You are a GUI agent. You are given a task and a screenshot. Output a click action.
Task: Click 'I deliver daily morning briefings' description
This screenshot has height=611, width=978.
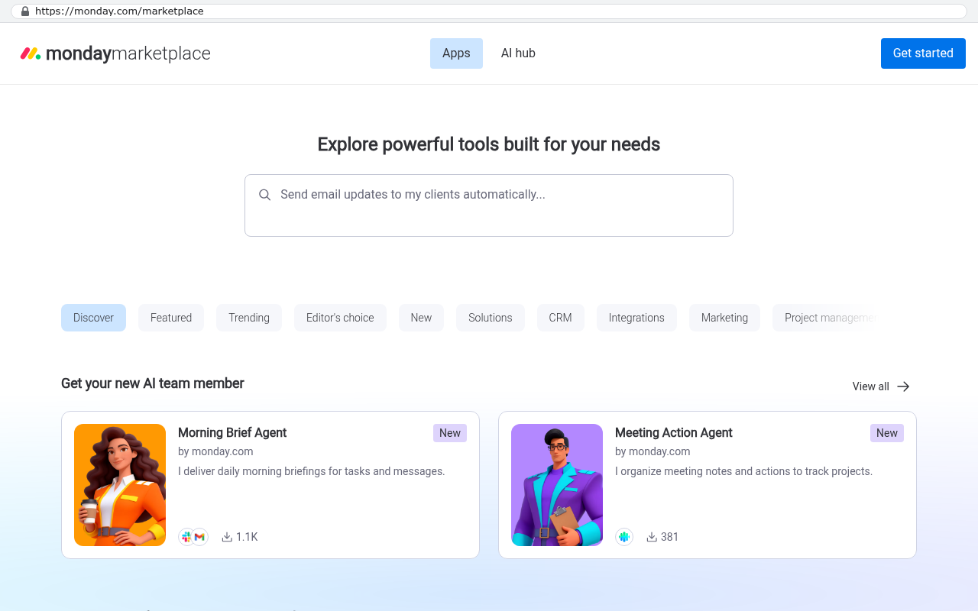[x=312, y=471]
